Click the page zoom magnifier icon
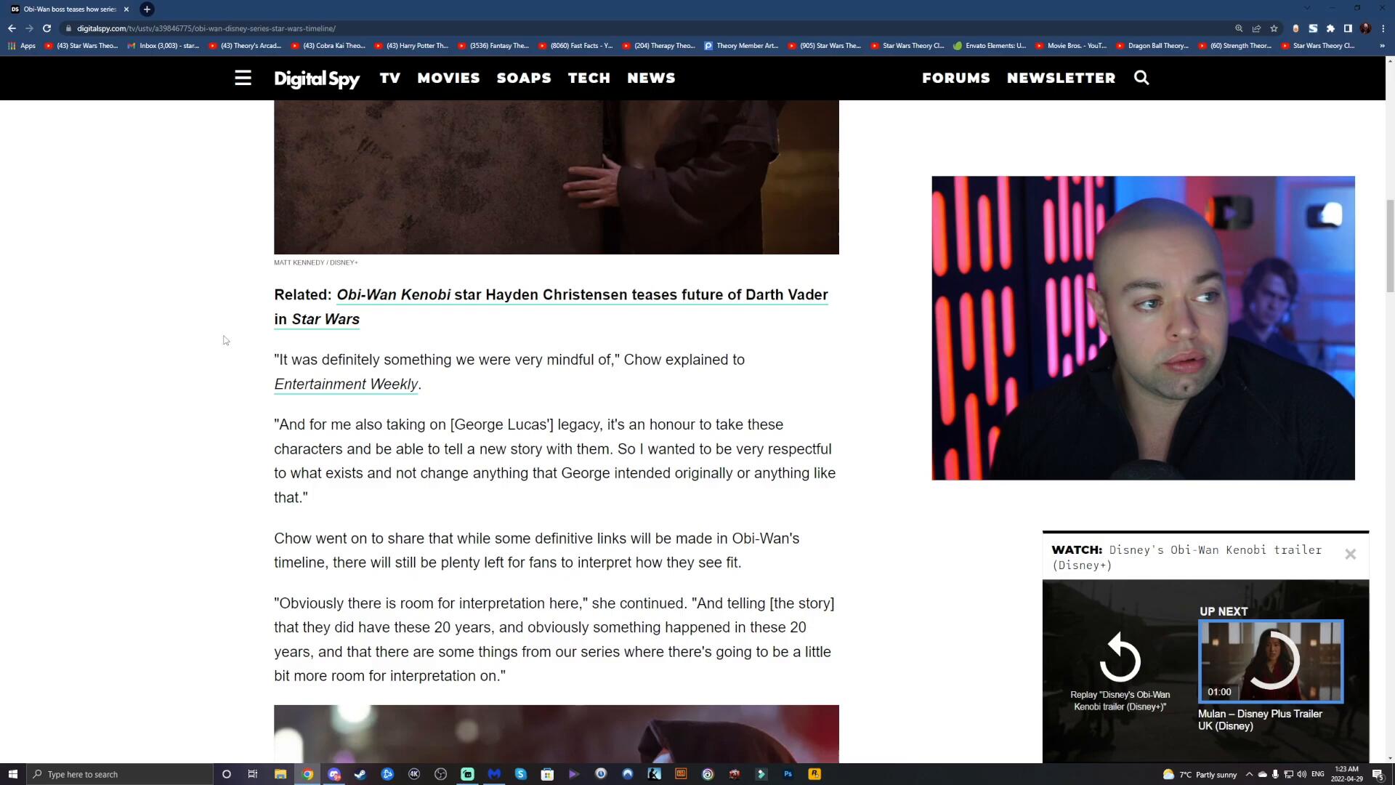The image size is (1395, 785). tap(1239, 28)
